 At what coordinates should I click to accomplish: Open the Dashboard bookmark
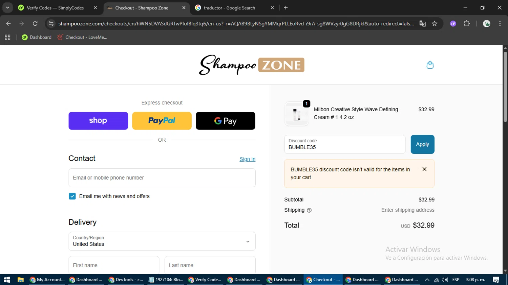tap(37, 37)
